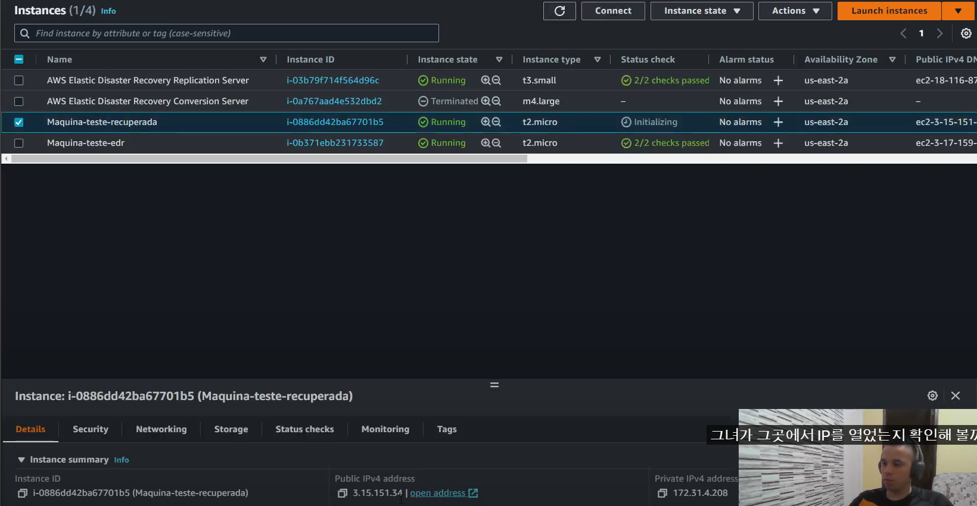Click the scrollbar left arrow
The width and height of the screenshot is (977, 506).
(x=6, y=159)
